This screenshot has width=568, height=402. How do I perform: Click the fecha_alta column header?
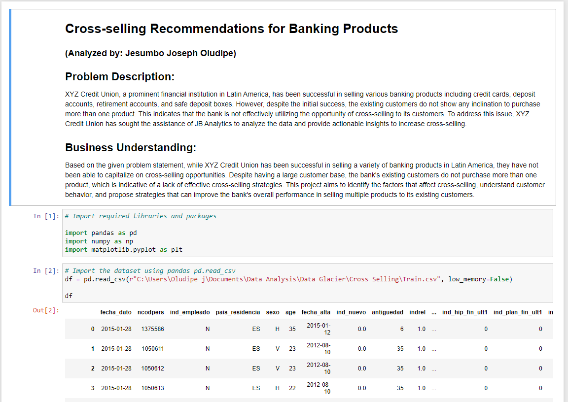click(x=316, y=312)
